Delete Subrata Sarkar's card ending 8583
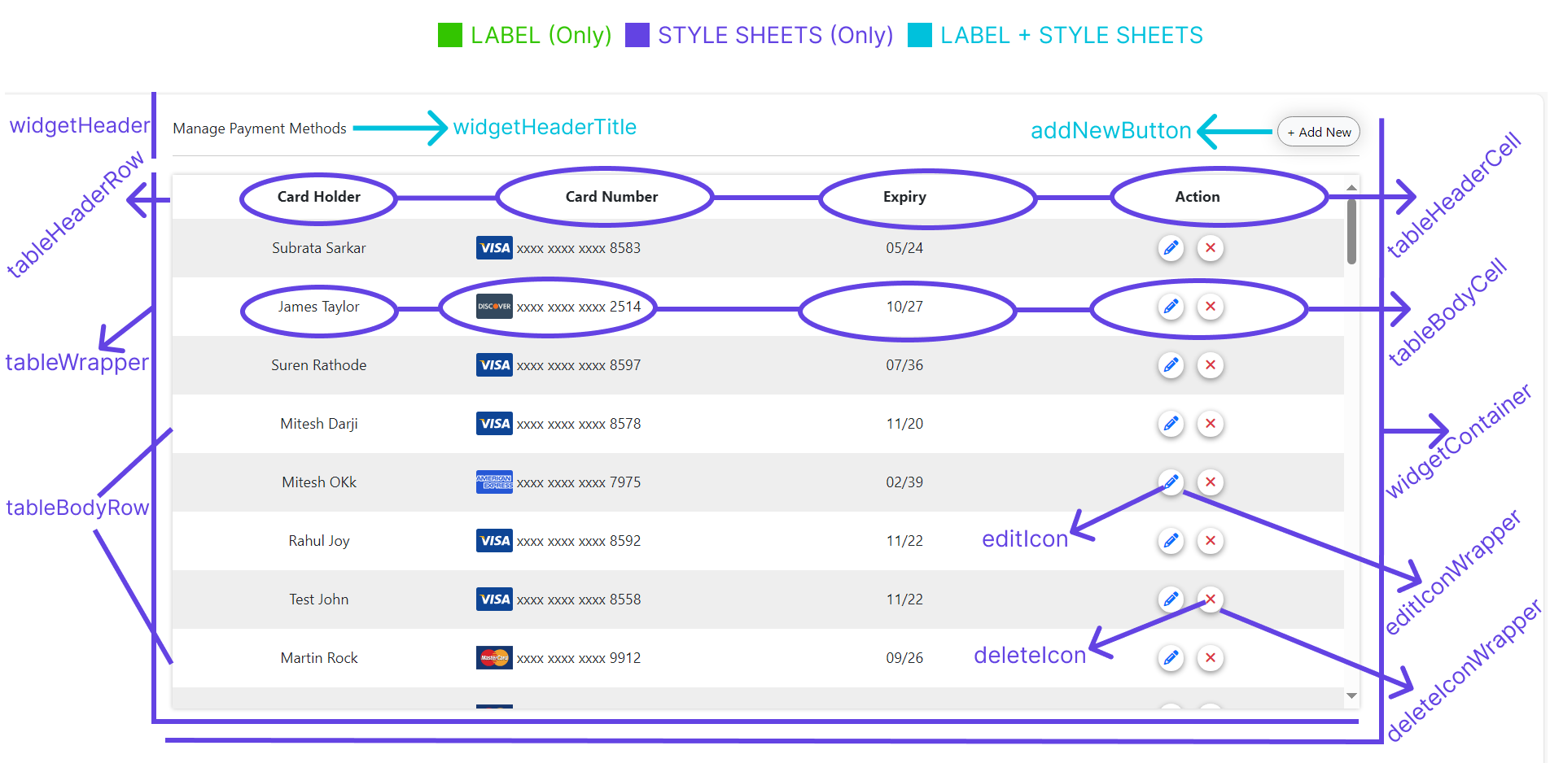 (x=1211, y=248)
